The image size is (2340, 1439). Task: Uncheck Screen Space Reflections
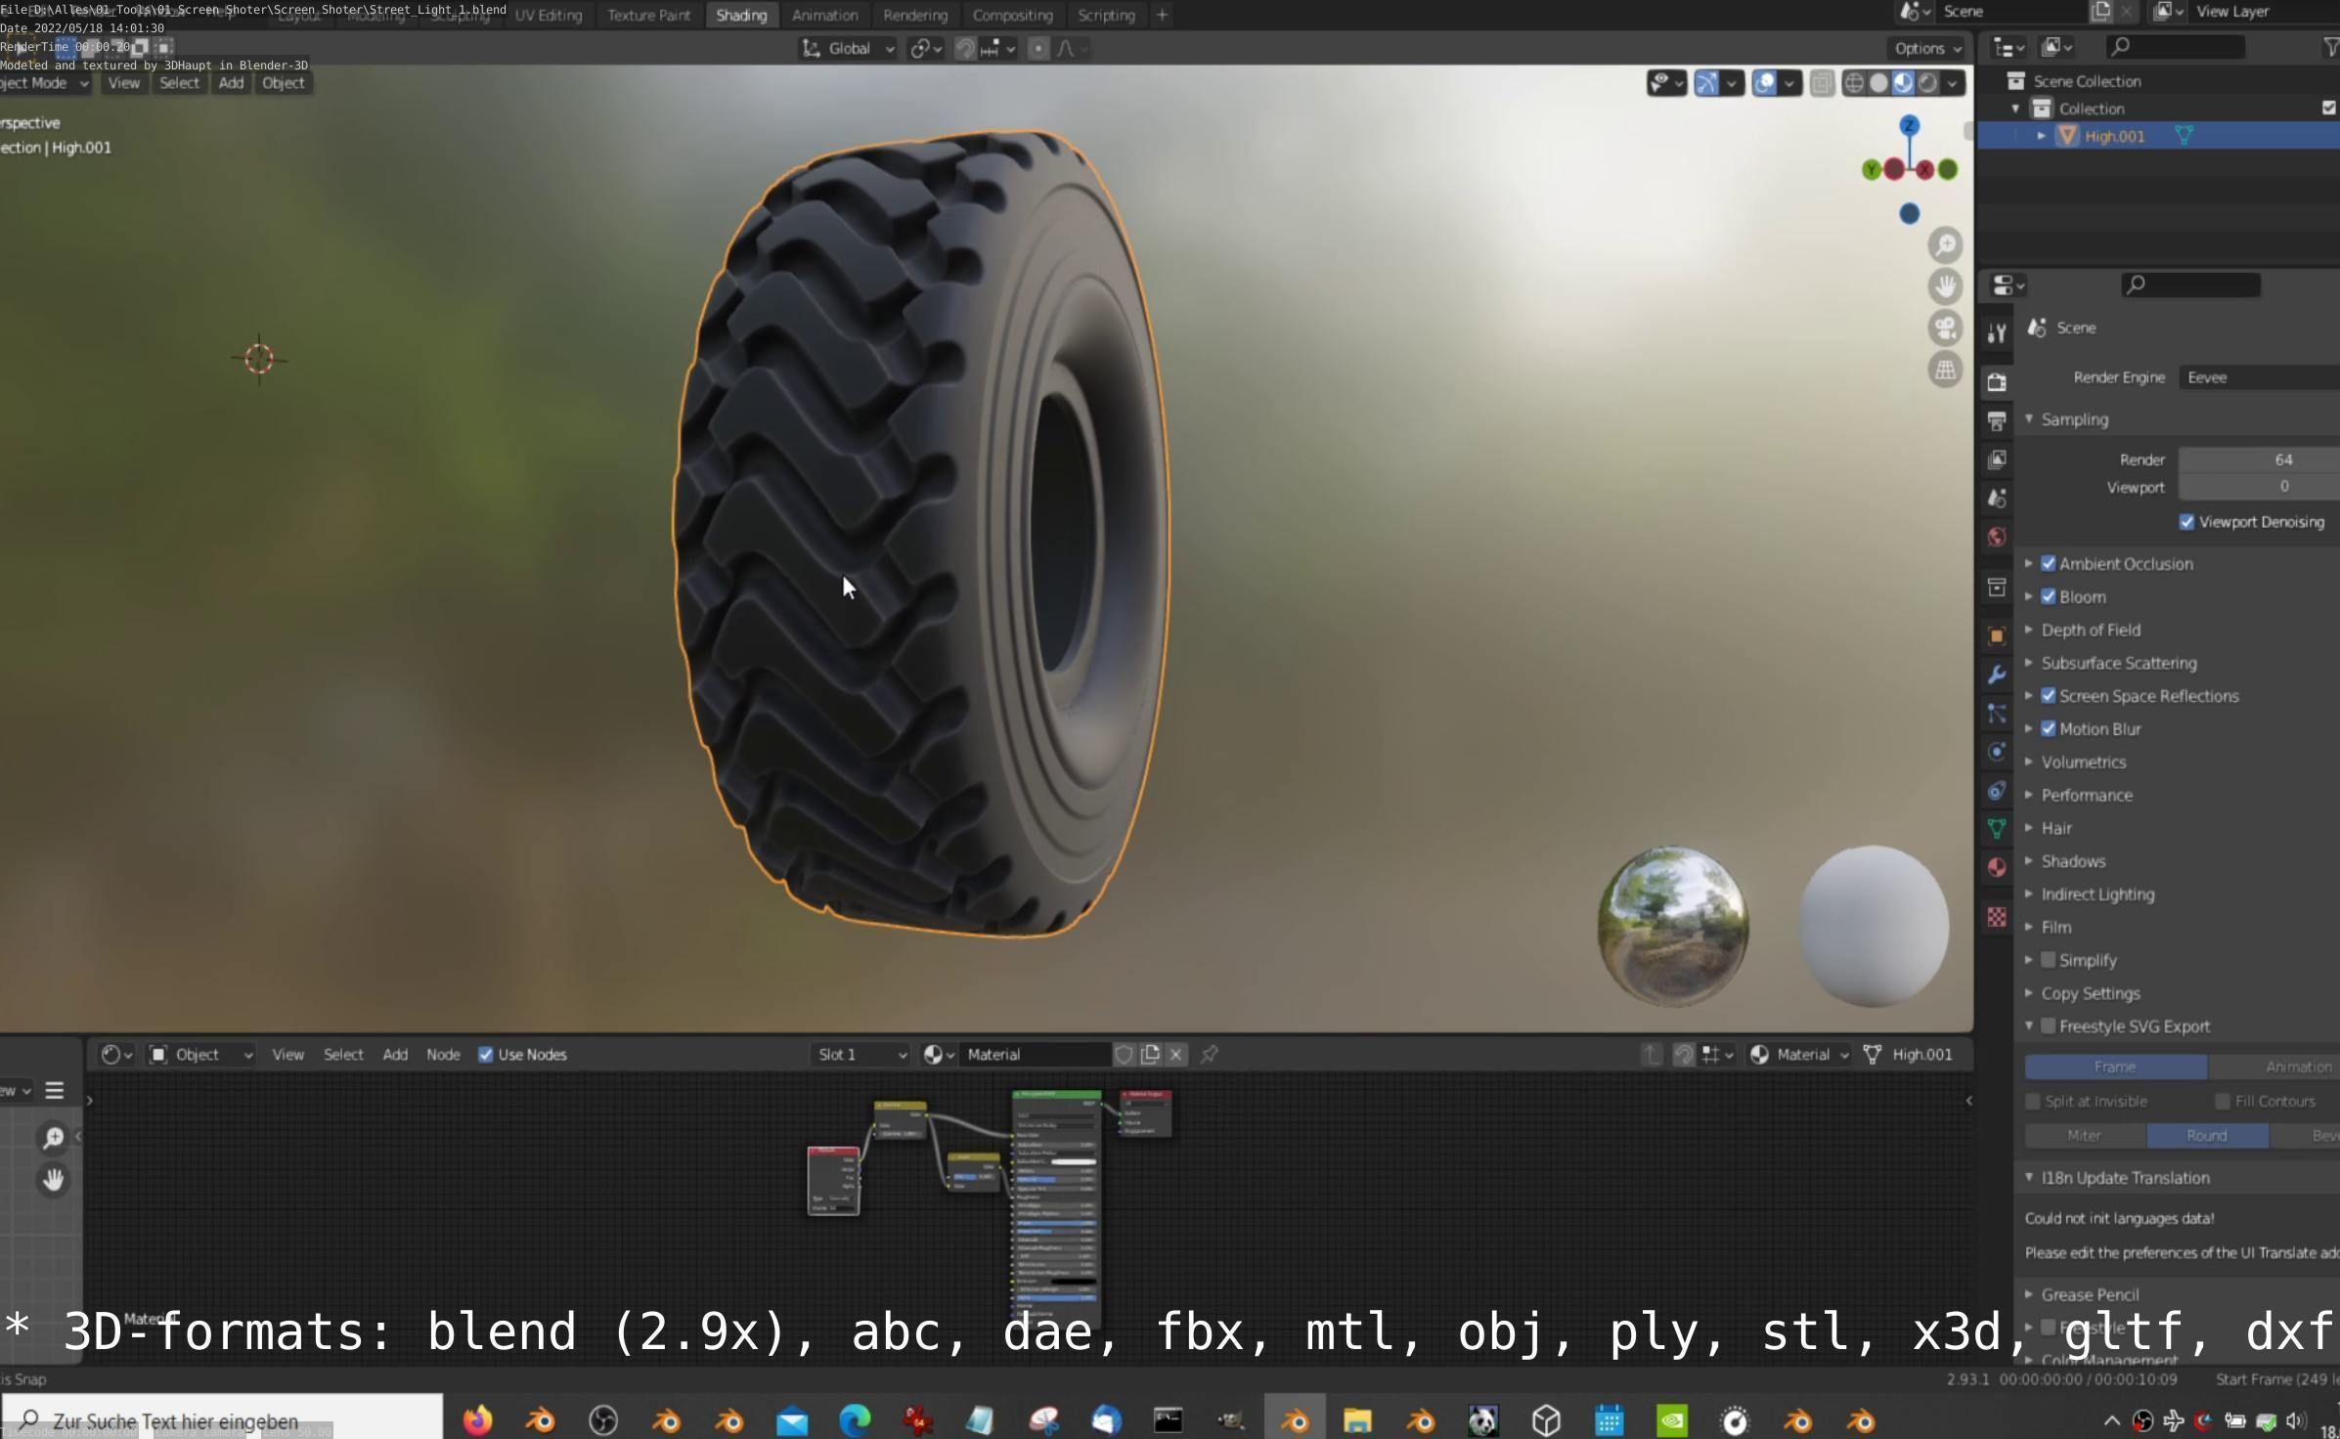[2049, 696]
